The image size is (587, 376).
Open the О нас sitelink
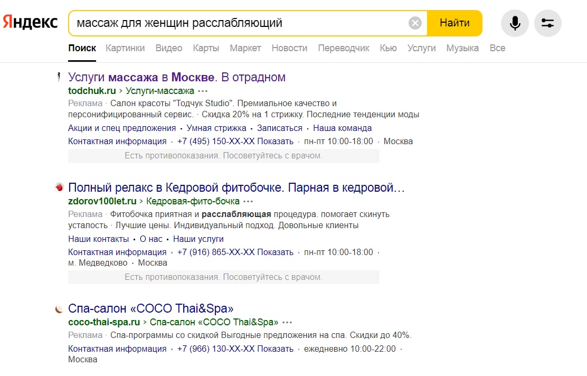tap(151, 239)
